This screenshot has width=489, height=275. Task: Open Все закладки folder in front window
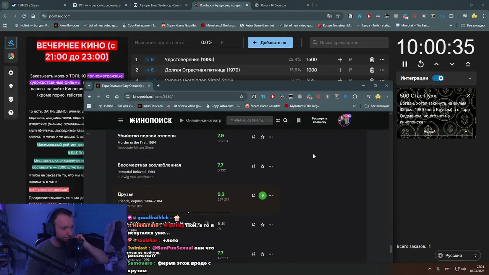click(x=377, y=106)
